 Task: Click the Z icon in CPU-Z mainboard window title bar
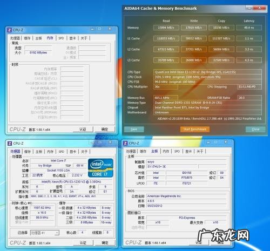click(125, 143)
